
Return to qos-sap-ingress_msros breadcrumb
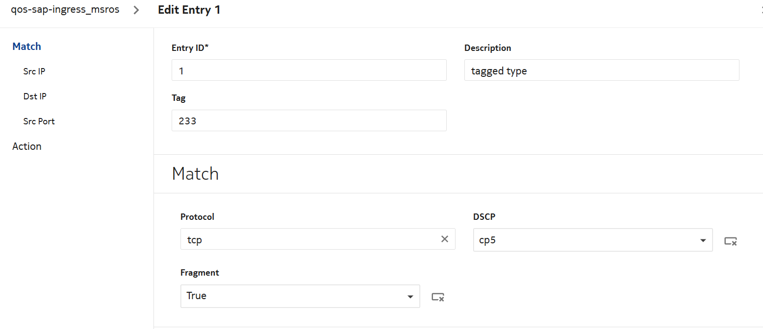[x=65, y=10]
